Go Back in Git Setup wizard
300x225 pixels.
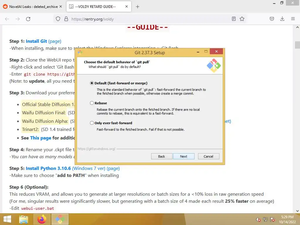click(x=162, y=156)
